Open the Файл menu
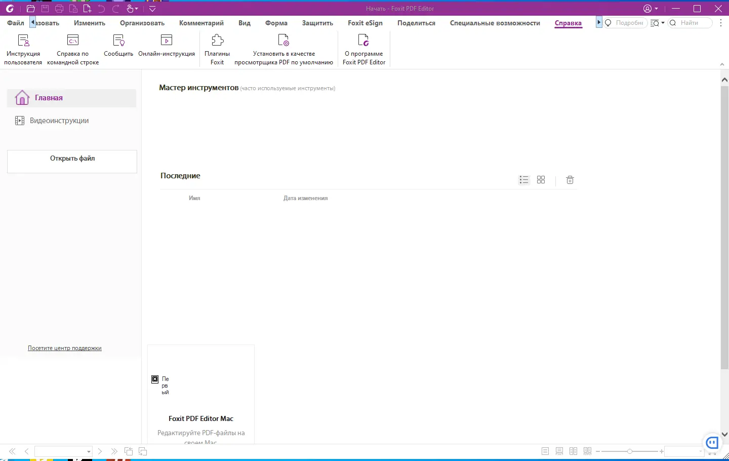The height and width of the screenshot is (461, 729). (16, 23)
